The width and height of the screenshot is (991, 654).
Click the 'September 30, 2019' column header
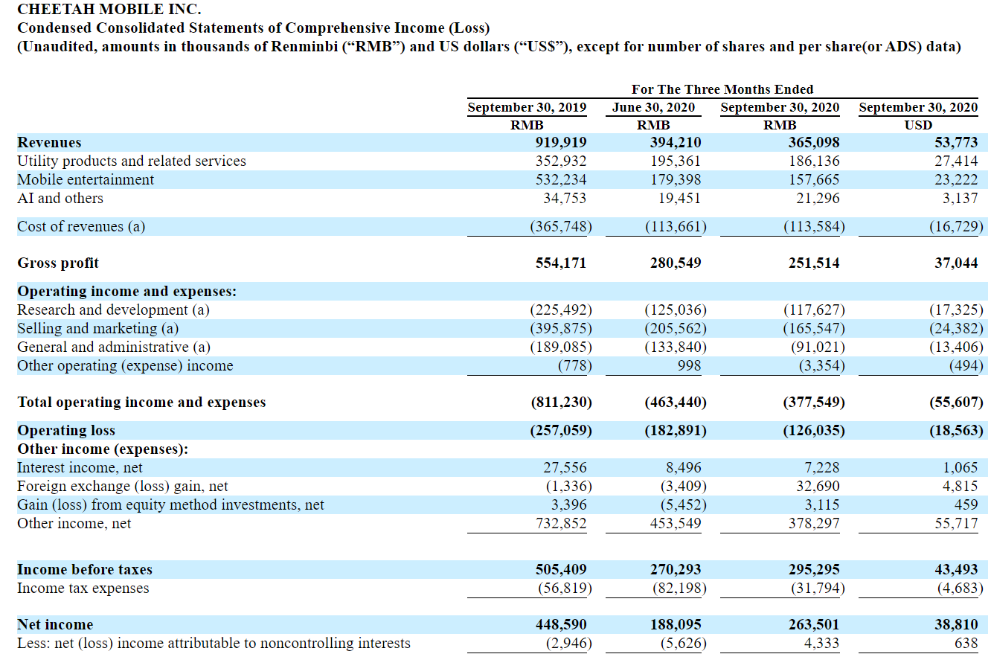pyautogui.click(x=527, y=107)
